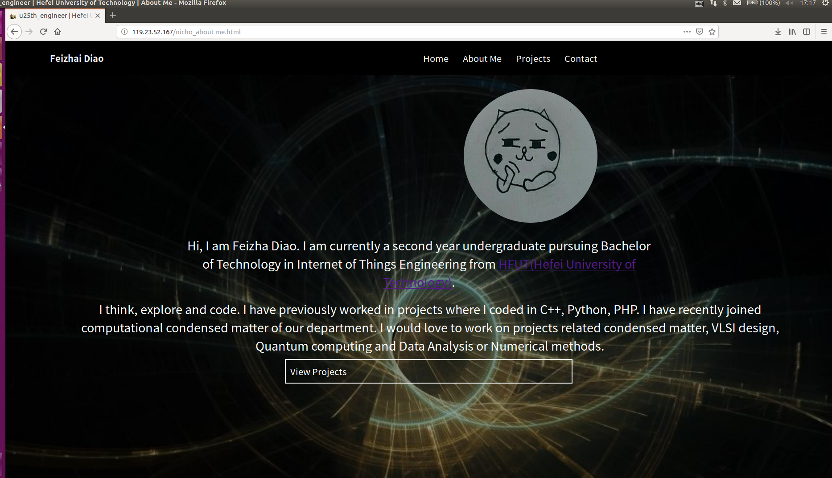Open the network connection indicator
Image resolution: width=832 pixels, height=478 pixels.
(x=713, y=3)
